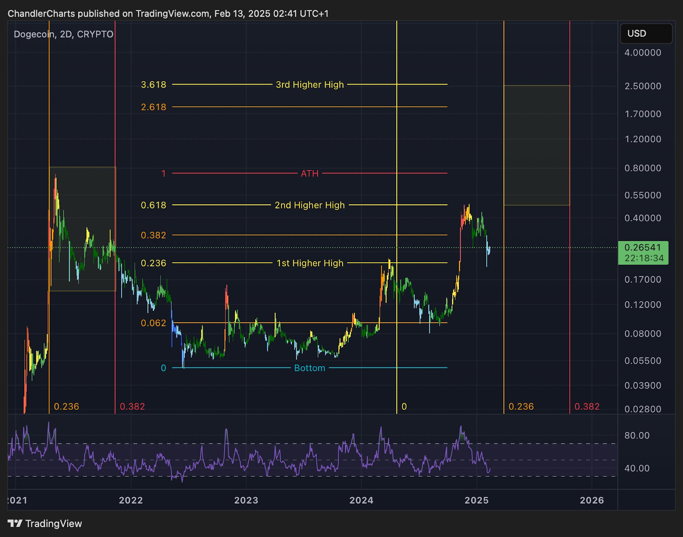Click the 0.80000 price axis label

[643, 168]
